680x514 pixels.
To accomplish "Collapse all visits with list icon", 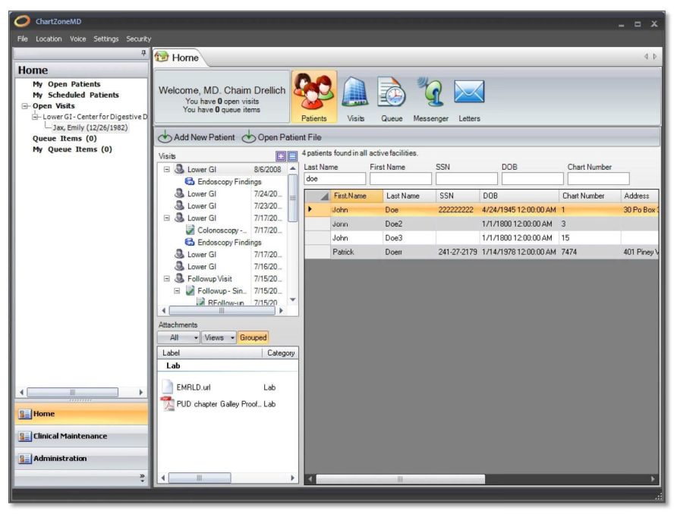I will tap(292, 156).
